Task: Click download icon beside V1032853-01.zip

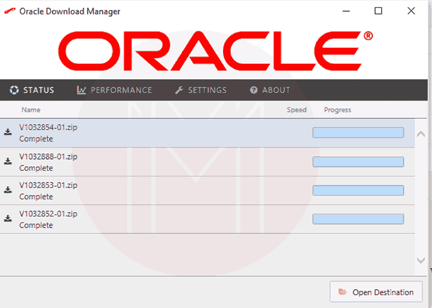Action: 8,190
